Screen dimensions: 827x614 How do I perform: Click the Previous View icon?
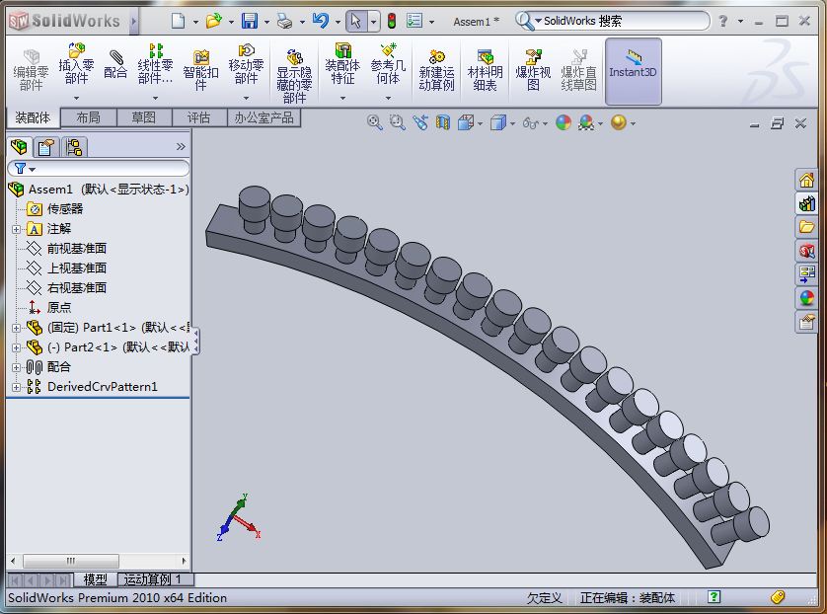[x=420, y=123]
